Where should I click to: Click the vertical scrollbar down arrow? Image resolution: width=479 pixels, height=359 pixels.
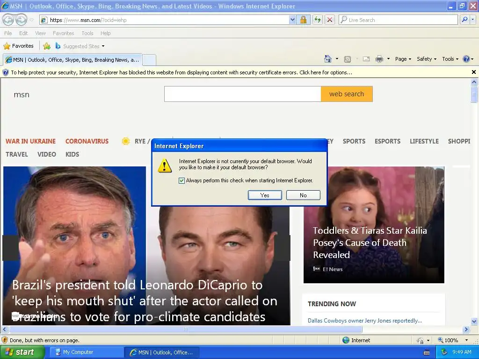click(474, 321)
